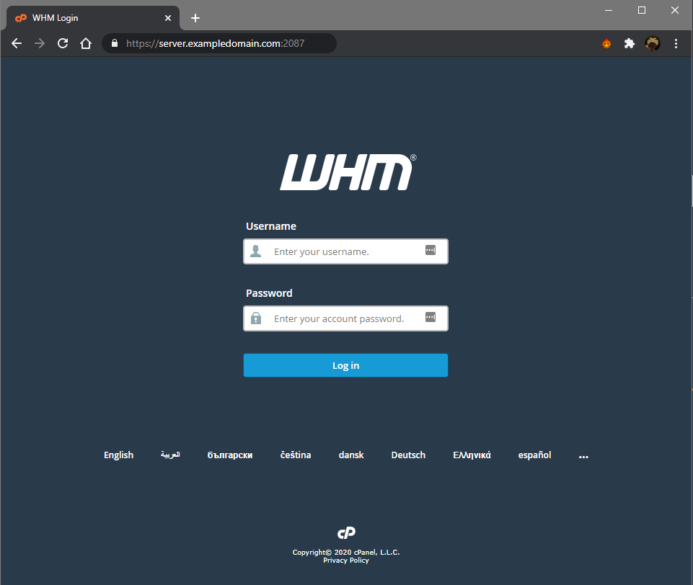Open the orange flame extension icon
The width and height of the screenshot is (693, 585).
point(606,43)
